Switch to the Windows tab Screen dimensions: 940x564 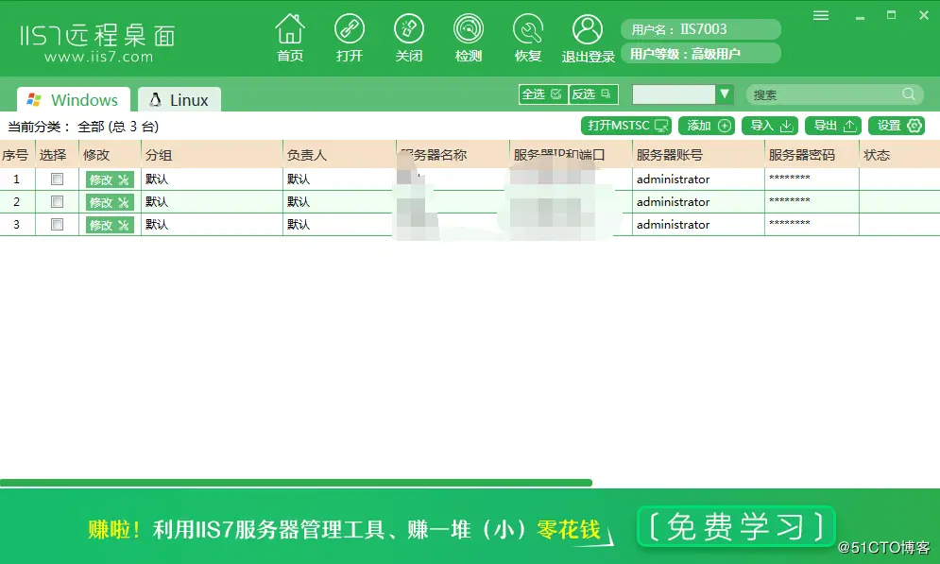coord(73,99)
